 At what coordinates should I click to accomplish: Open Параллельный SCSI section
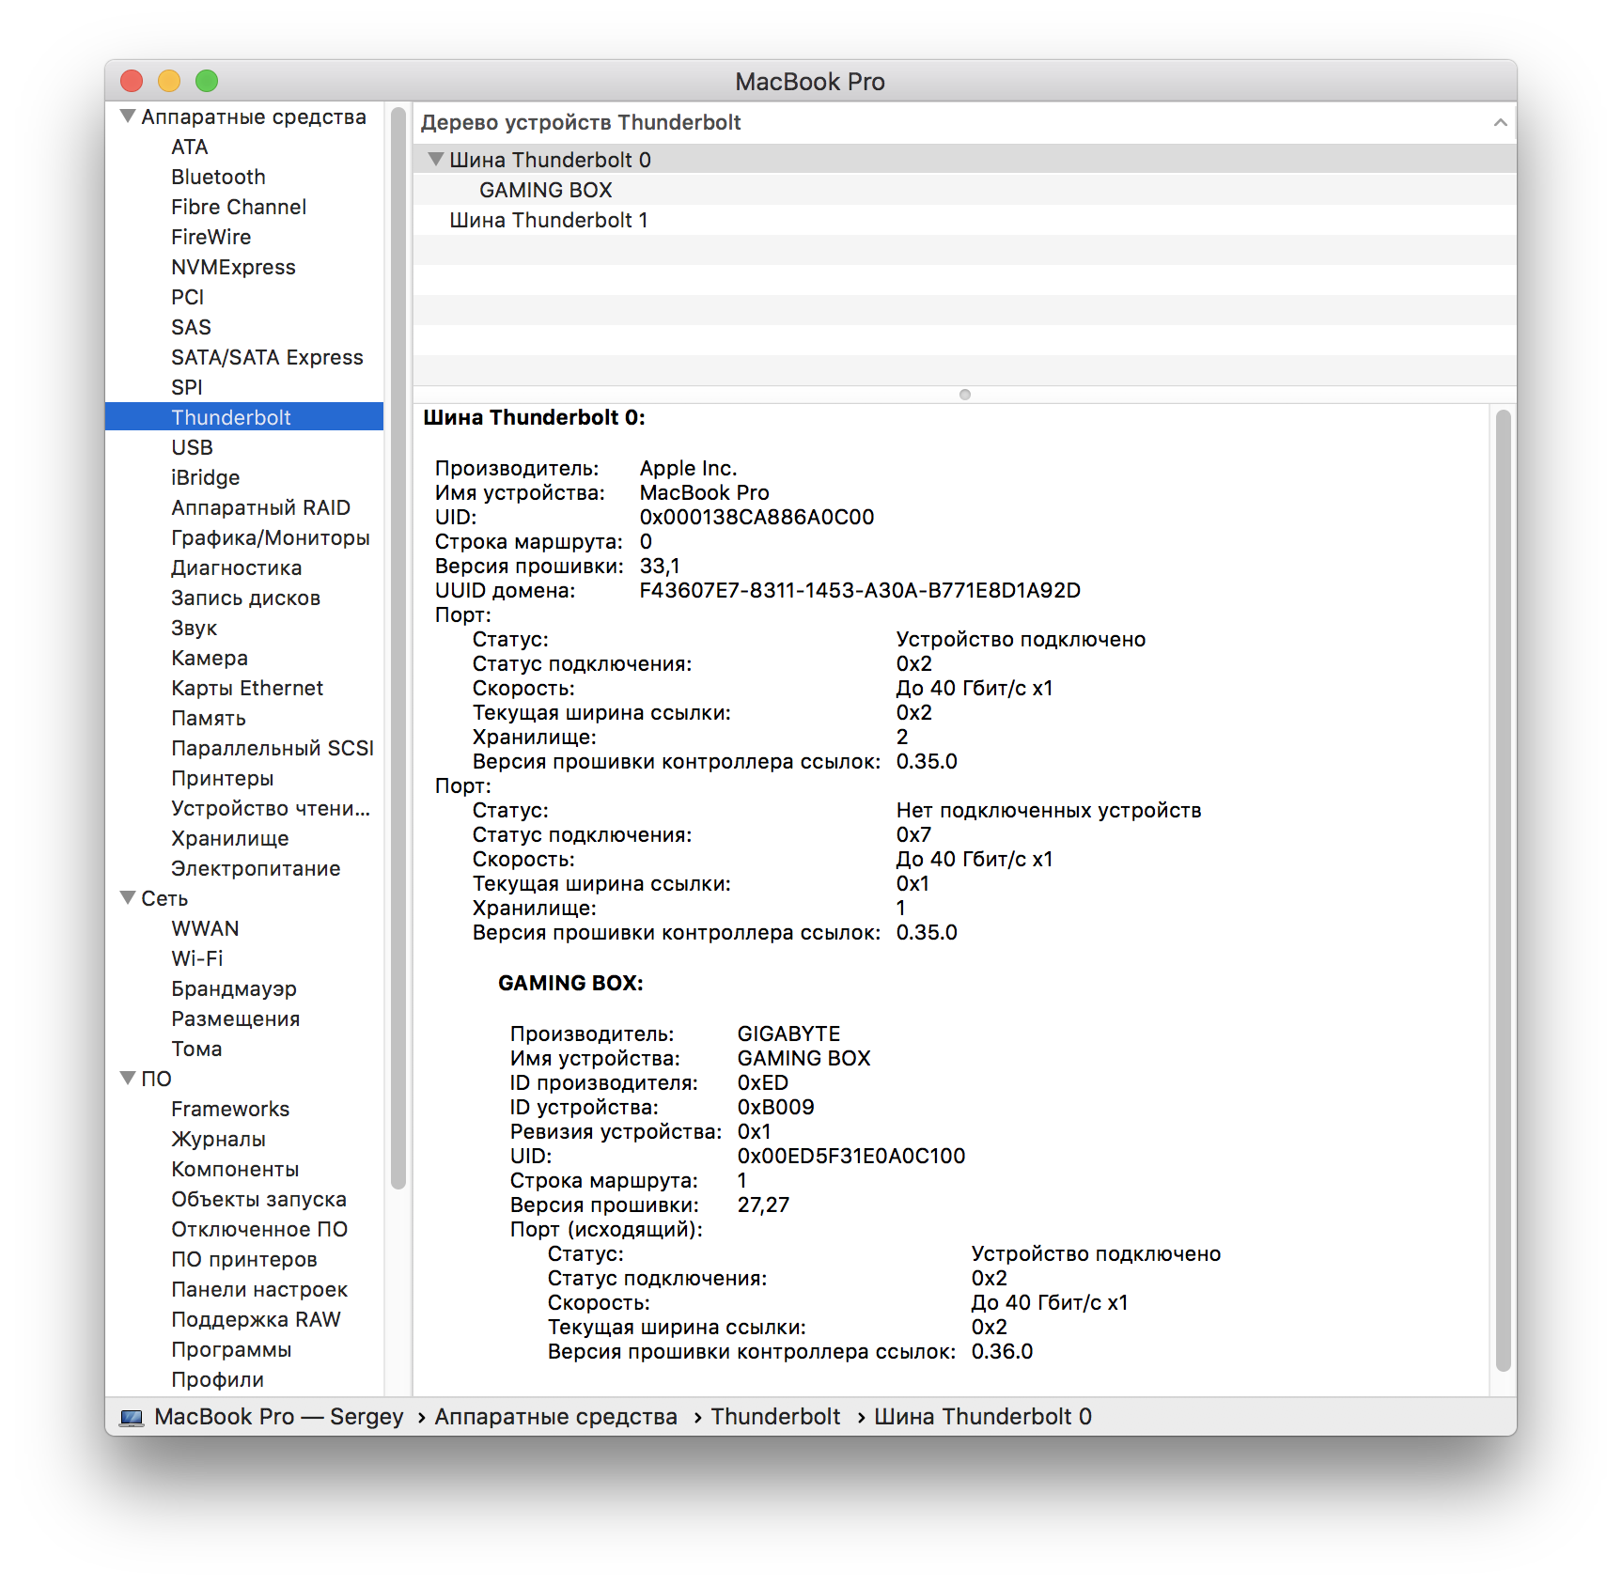coord(272,748)
